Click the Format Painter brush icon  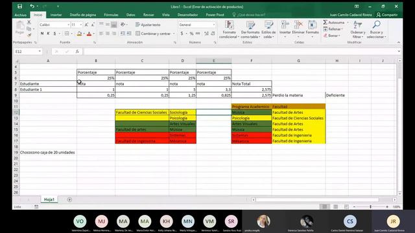click(29, 34)
